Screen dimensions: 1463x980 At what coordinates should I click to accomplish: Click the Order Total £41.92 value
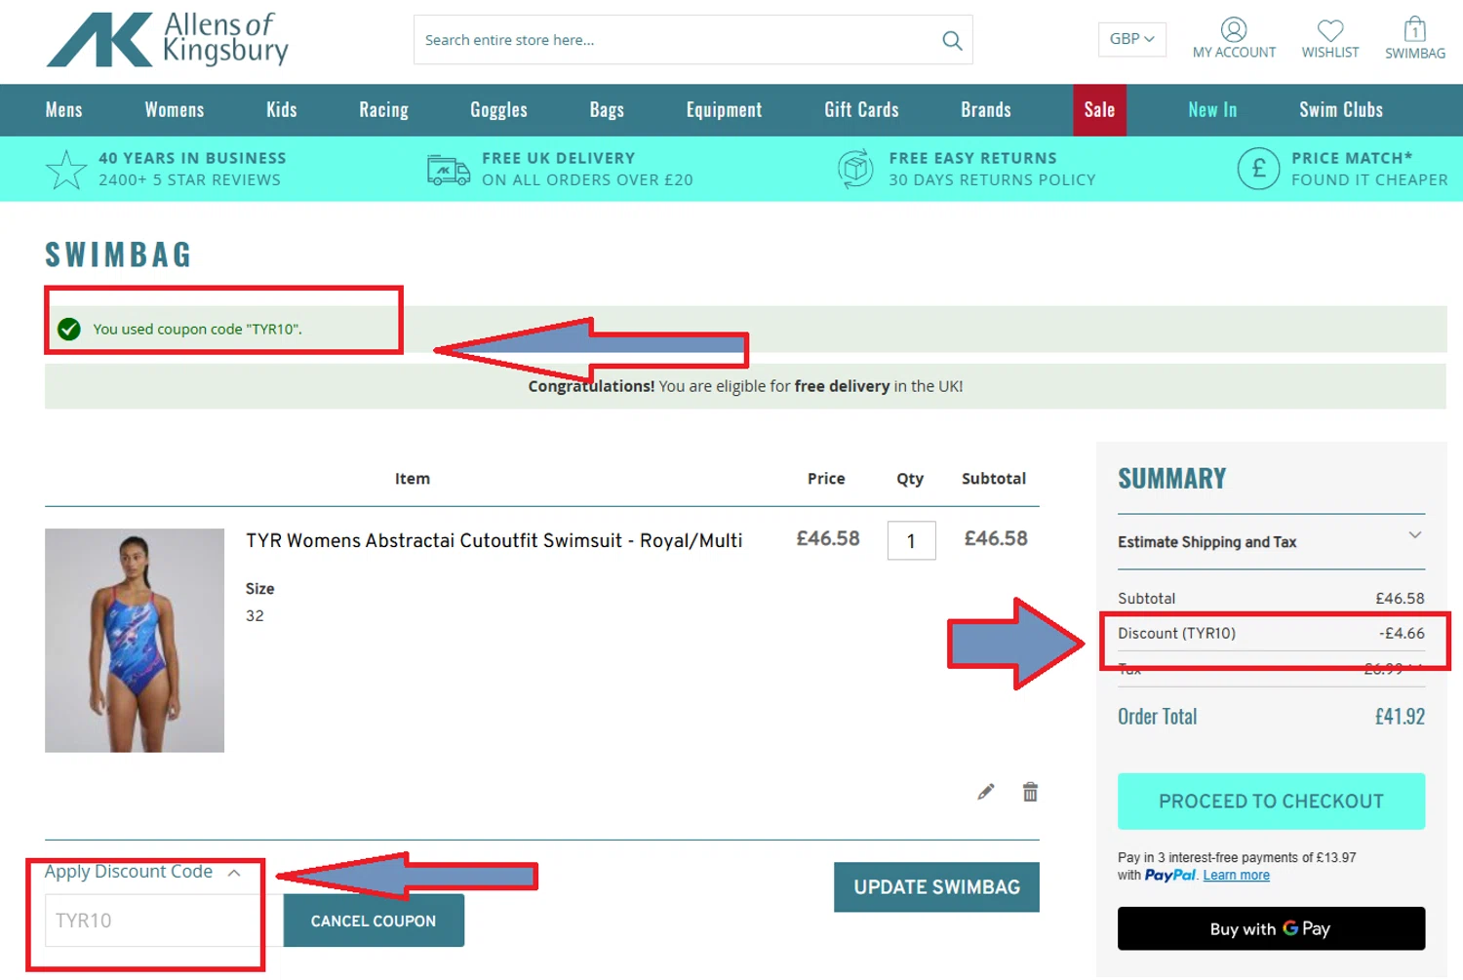pos(1400,717)
